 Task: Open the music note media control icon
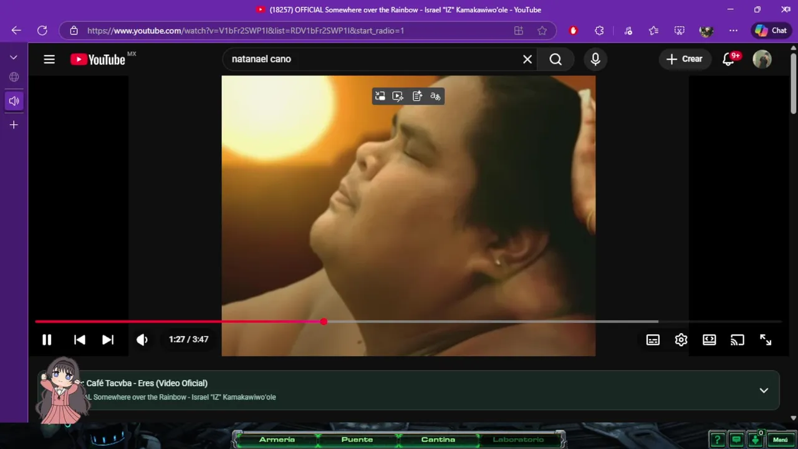(x=628, y=31)
